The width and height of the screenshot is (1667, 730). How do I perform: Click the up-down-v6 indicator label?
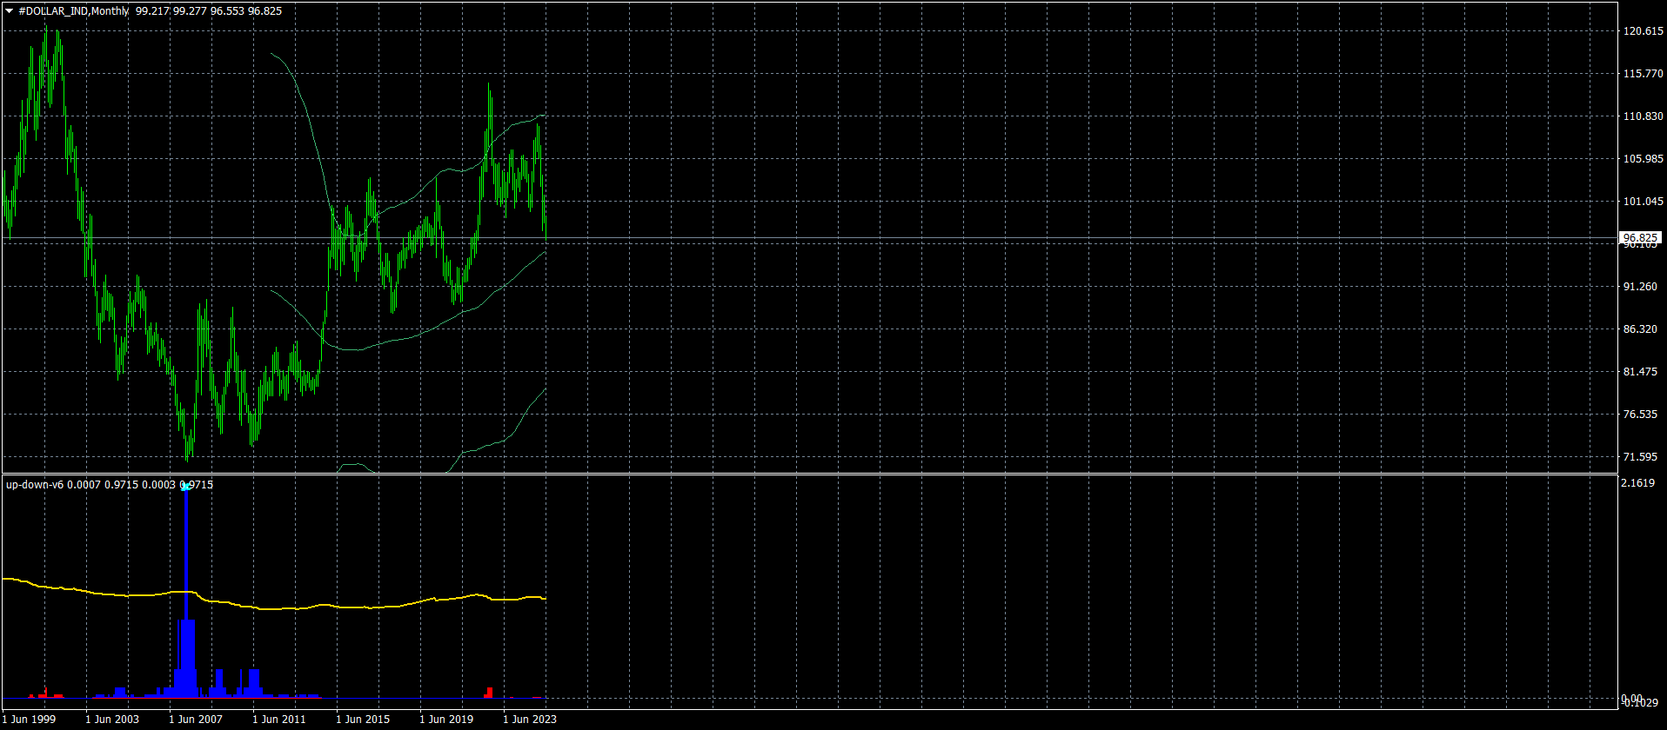point(34,485)
